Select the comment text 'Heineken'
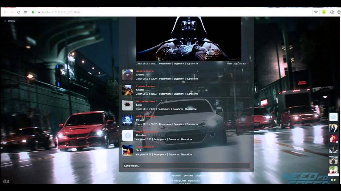Viewport: 341px width, 191px height. click(x=141, y=135)
